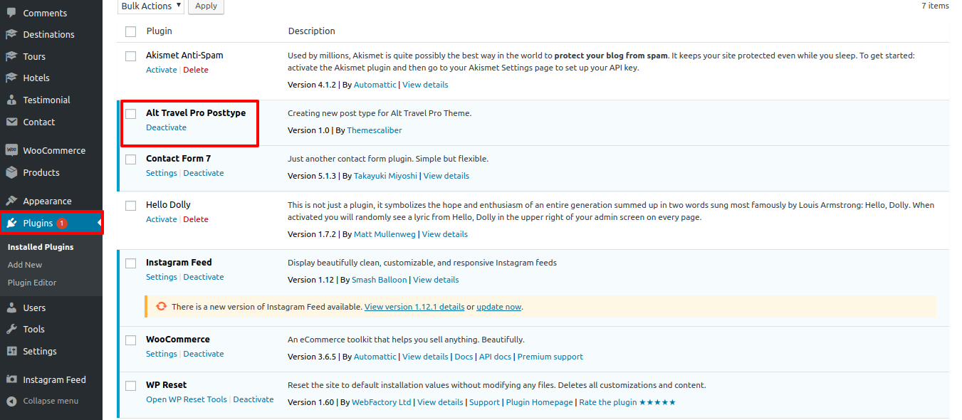Deactivate the Contact Form 7 plugin
962x420 pixels.
(x=204, y=173)
